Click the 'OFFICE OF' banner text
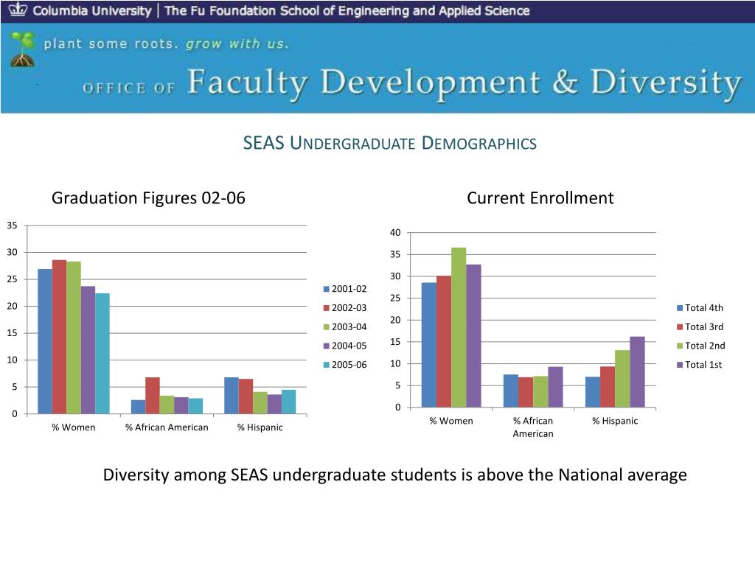This screenshot has height=566, width=755. pos(128,88)
